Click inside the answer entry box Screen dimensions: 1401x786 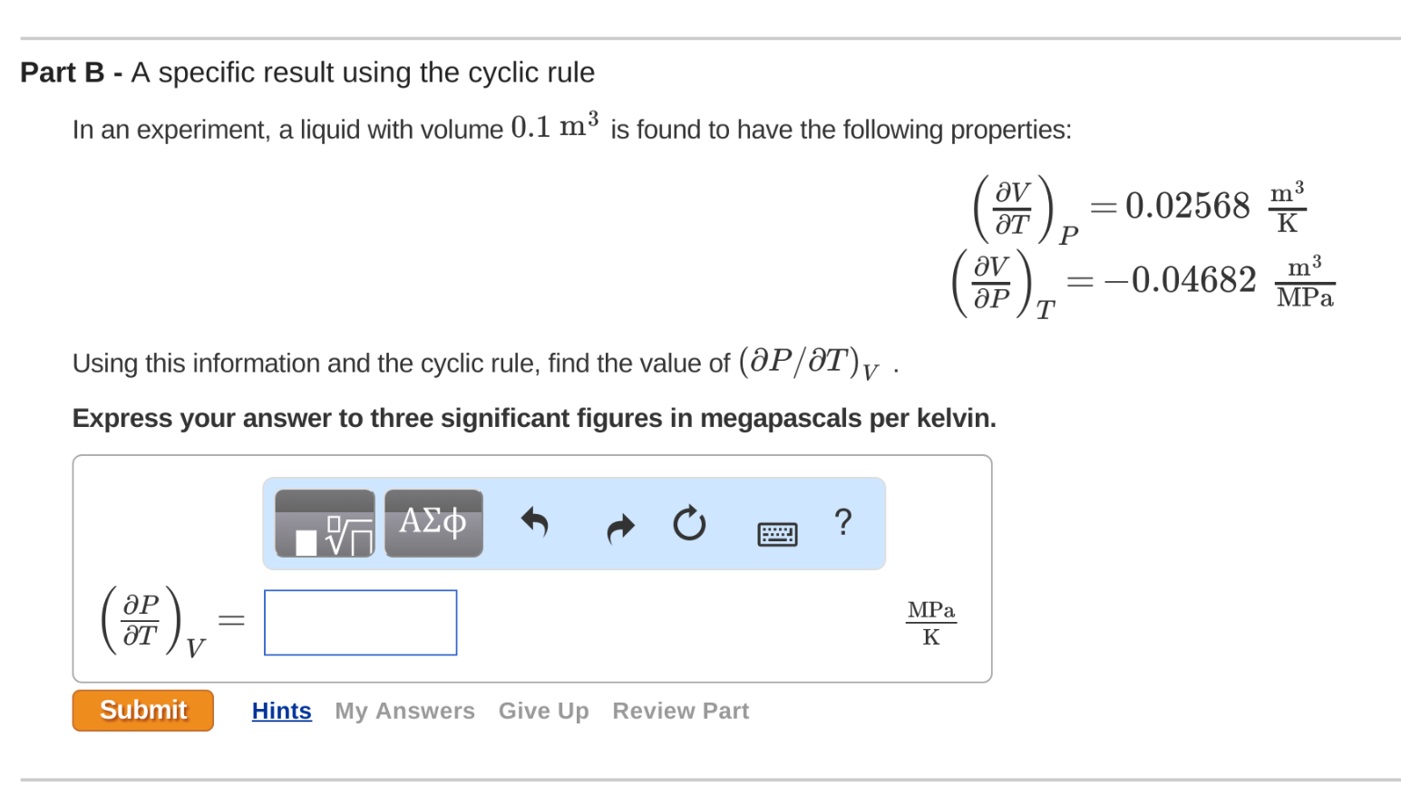point(359,622)
